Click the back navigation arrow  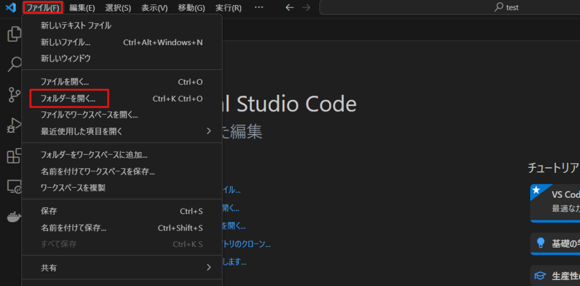click(289, 8)
